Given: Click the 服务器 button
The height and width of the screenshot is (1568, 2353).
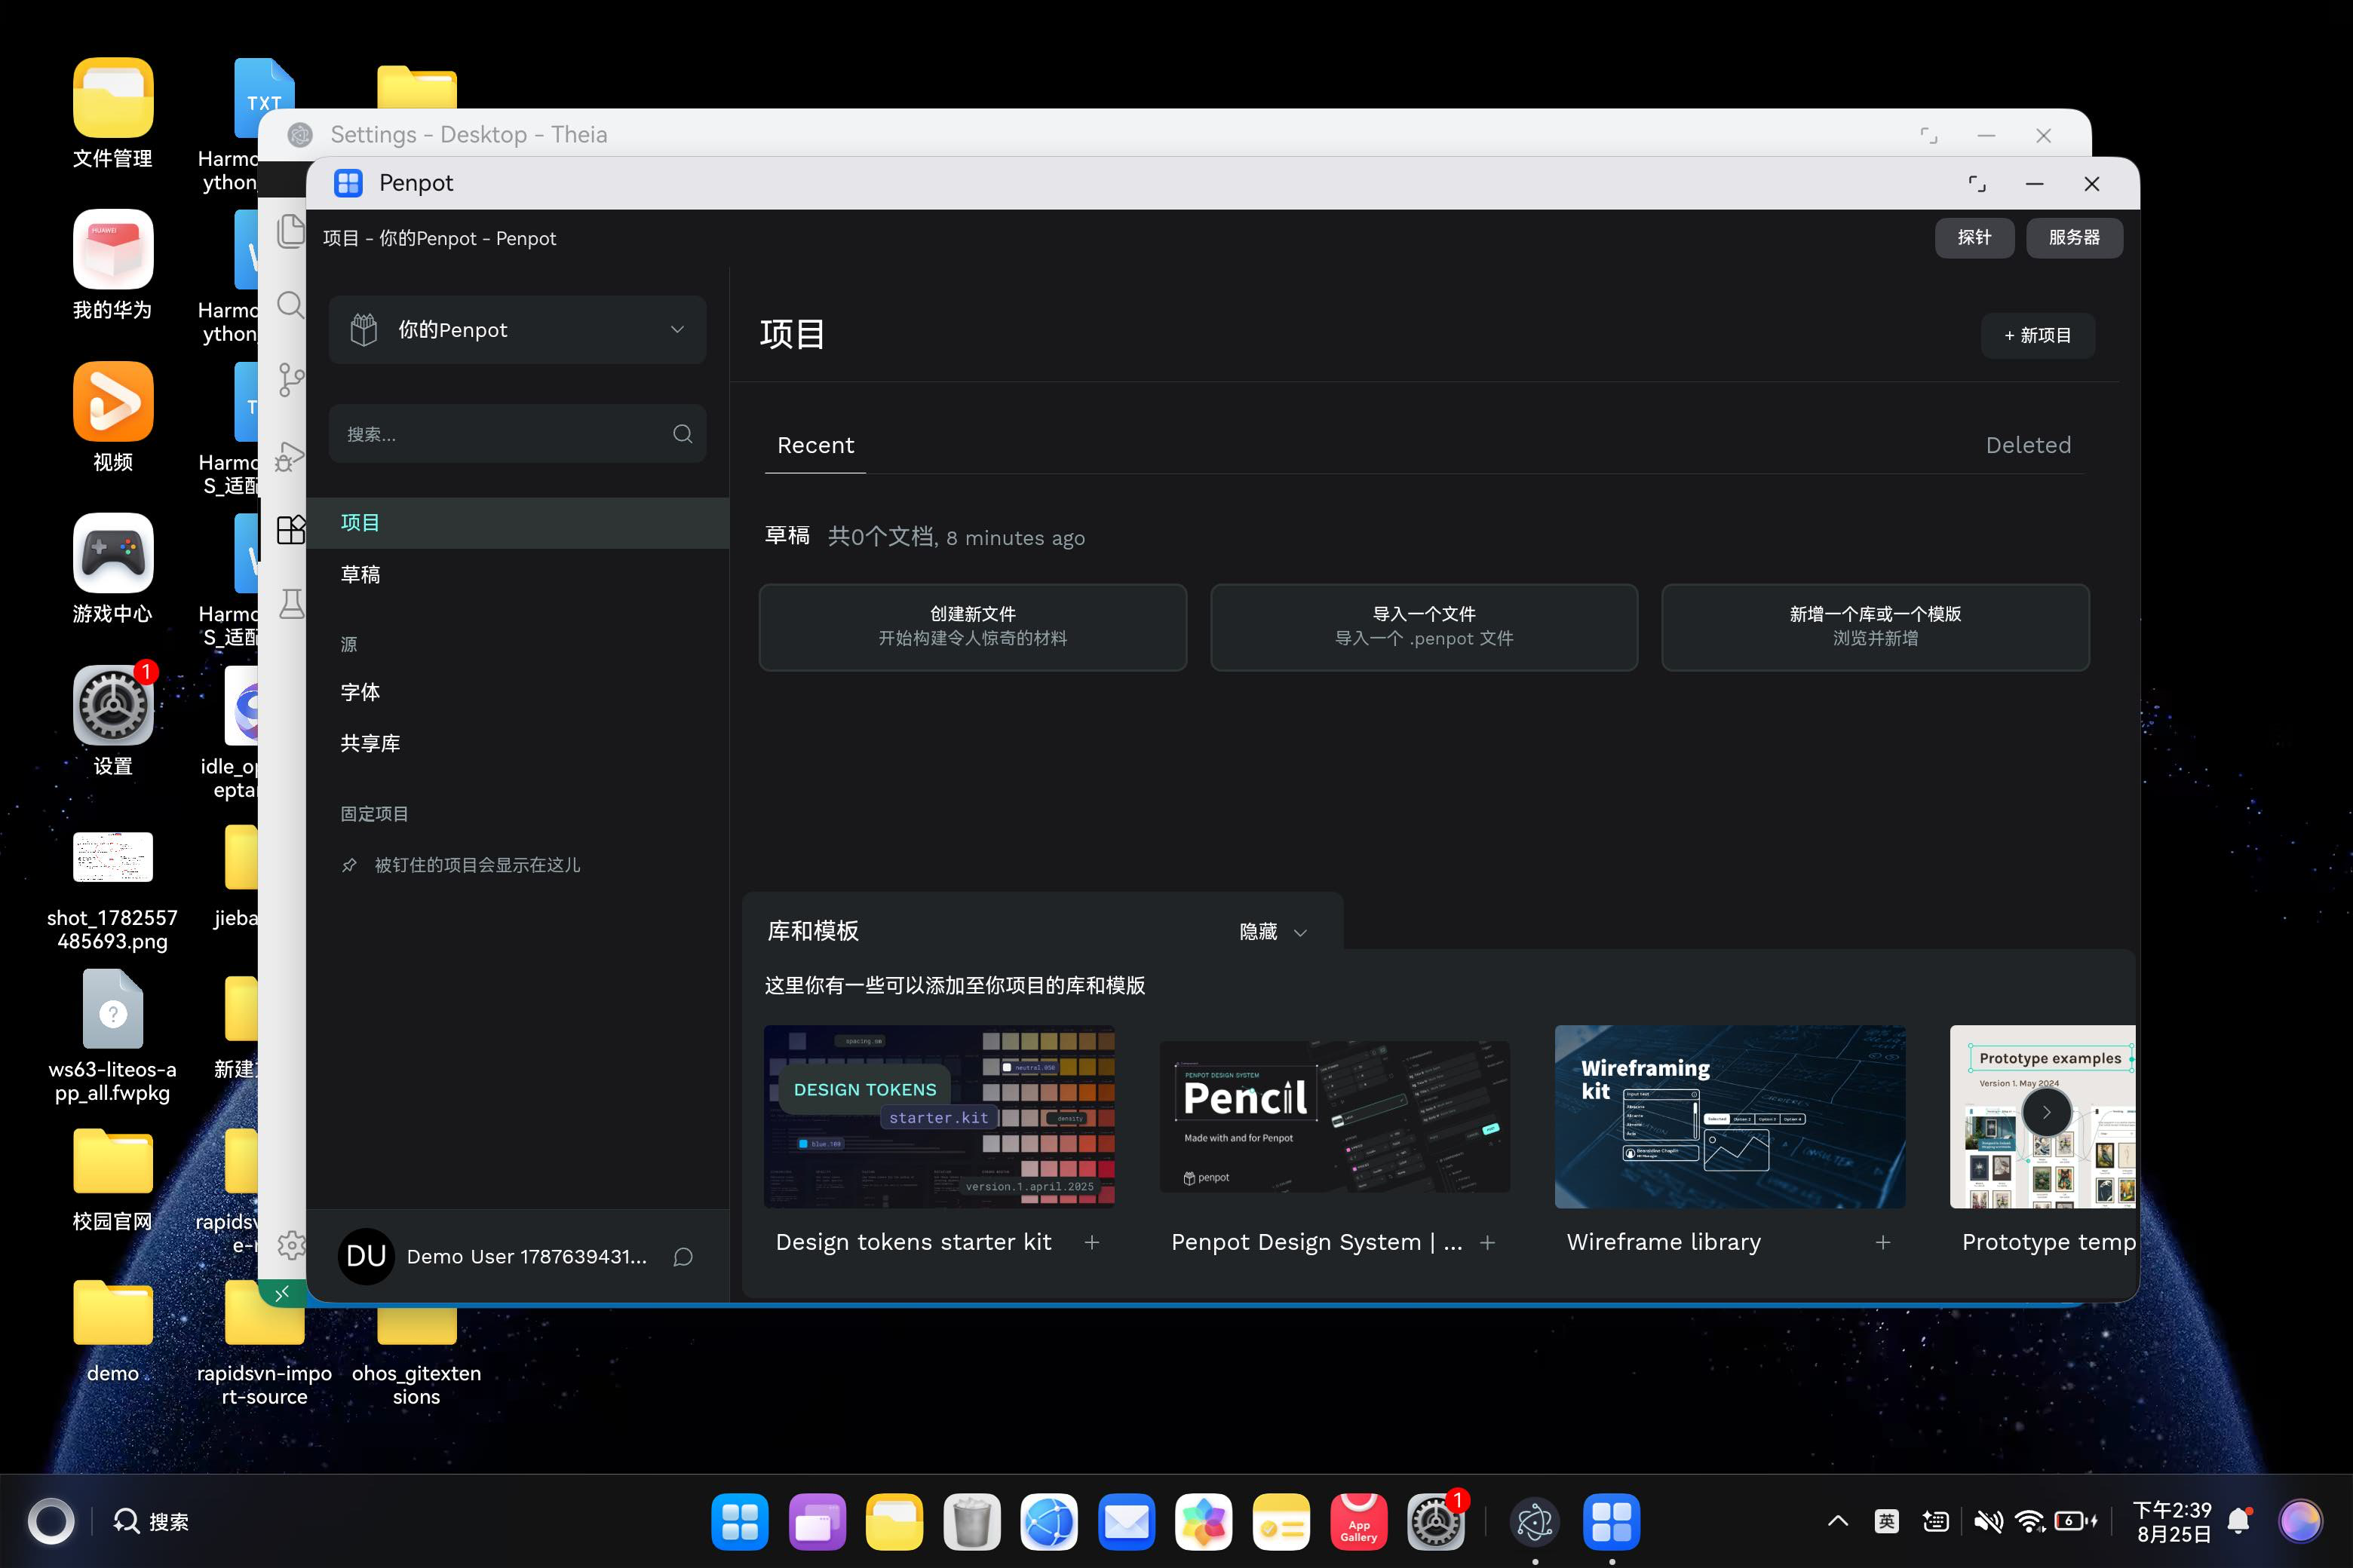Looking at the screenshot, I should pos(2074,238).
